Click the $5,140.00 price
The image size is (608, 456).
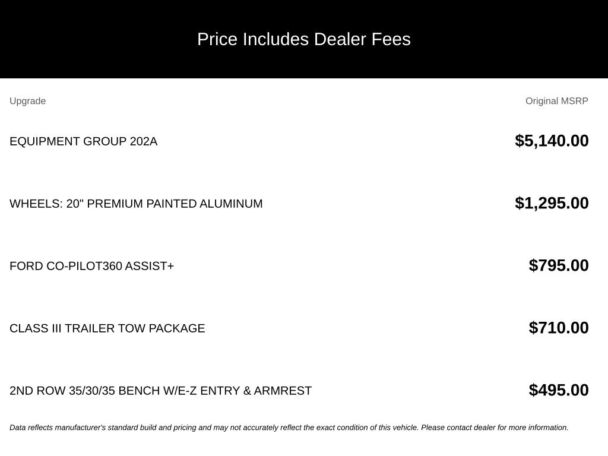click(x=552, y=141)
